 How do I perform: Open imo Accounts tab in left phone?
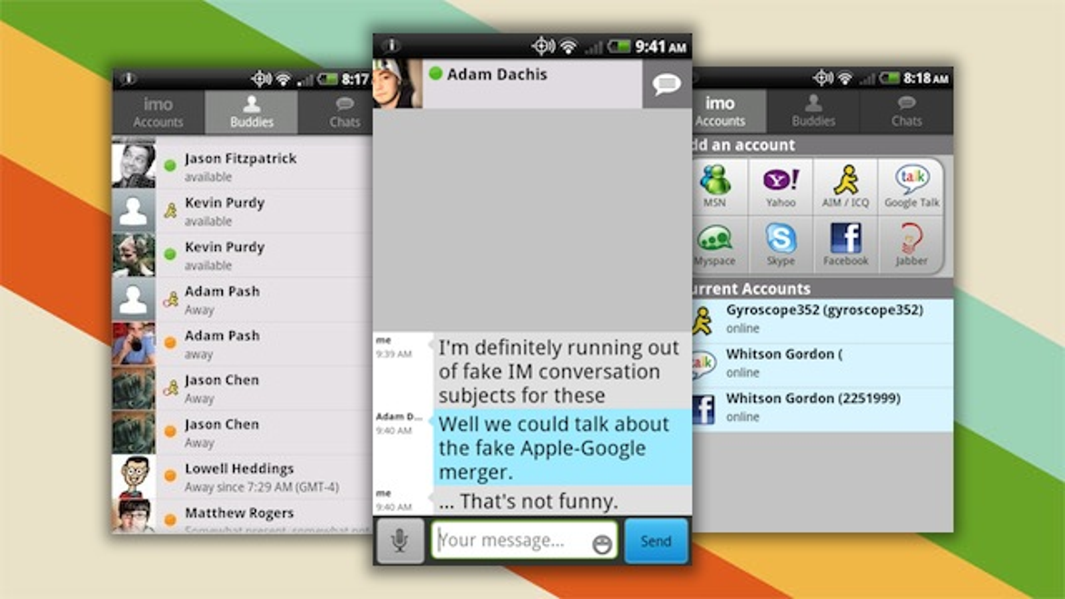pyautogui.click(x=158, y=112)
